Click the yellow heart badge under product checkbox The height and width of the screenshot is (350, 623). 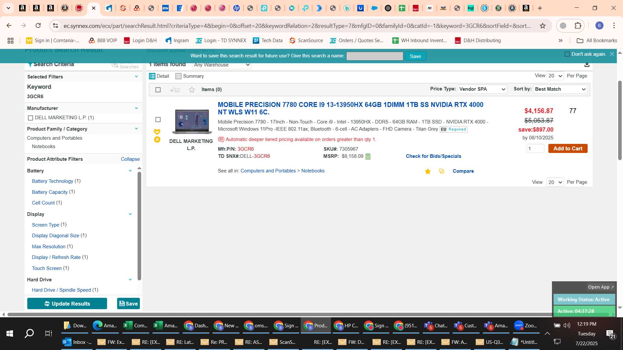pyautogui.click(x=157, y=132)
